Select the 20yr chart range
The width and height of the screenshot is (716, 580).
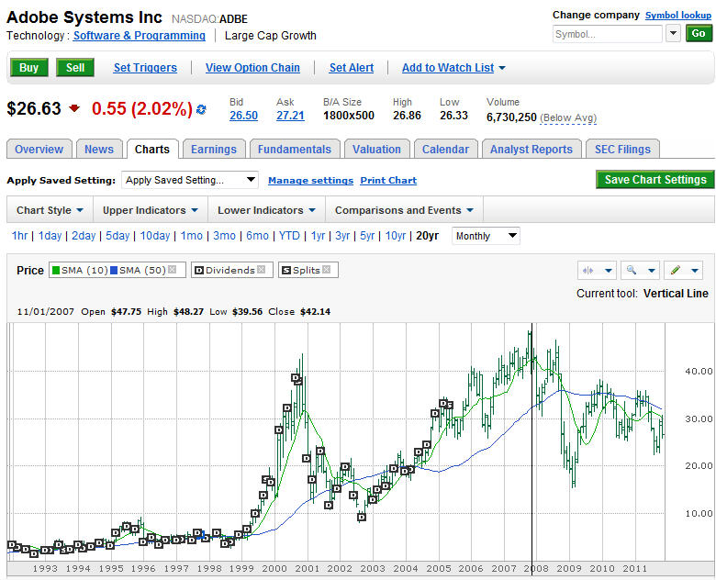click(x=428, y=236)
